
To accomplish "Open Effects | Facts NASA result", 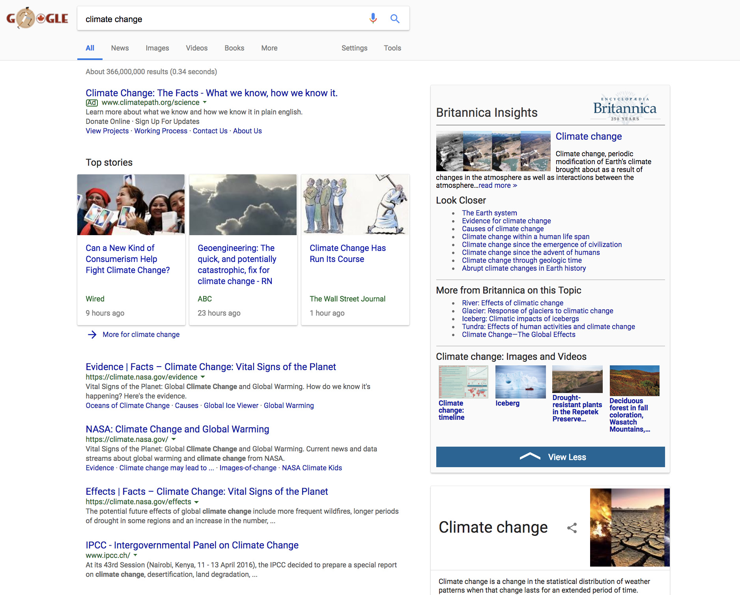I will point(207,492).
